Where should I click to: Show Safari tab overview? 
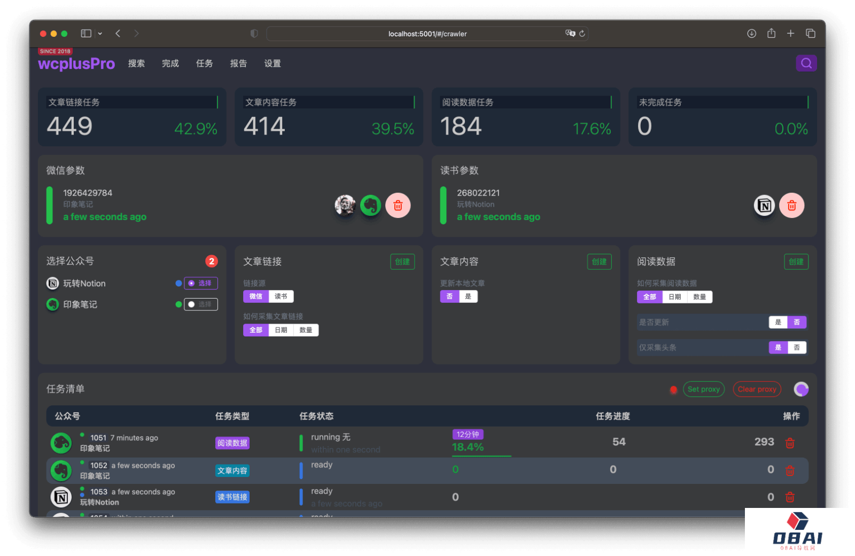tap(810, 33)
